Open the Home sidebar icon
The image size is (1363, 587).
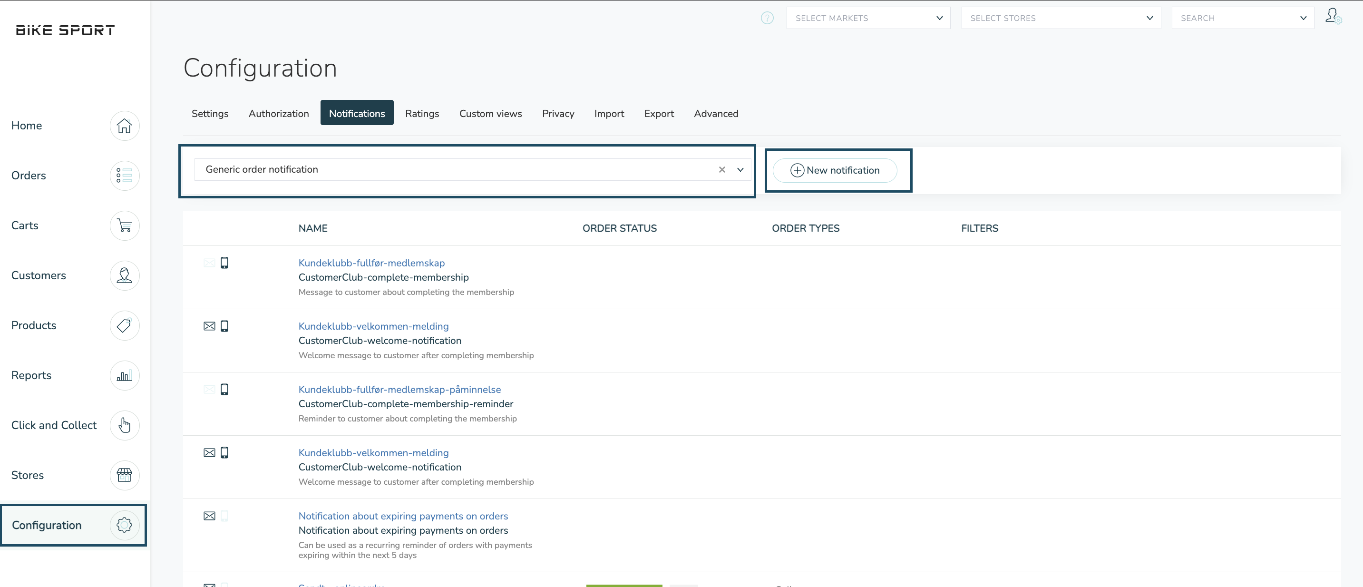[x=124, y=126]
